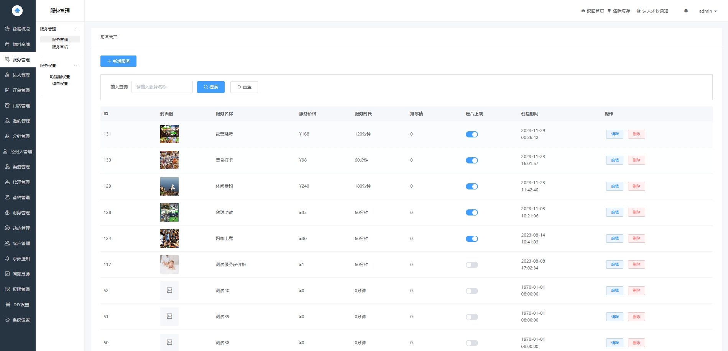Select 轮播图设置 submenu item
The image size is (728, 351).
pyautogui.click(x=60, y=77)
